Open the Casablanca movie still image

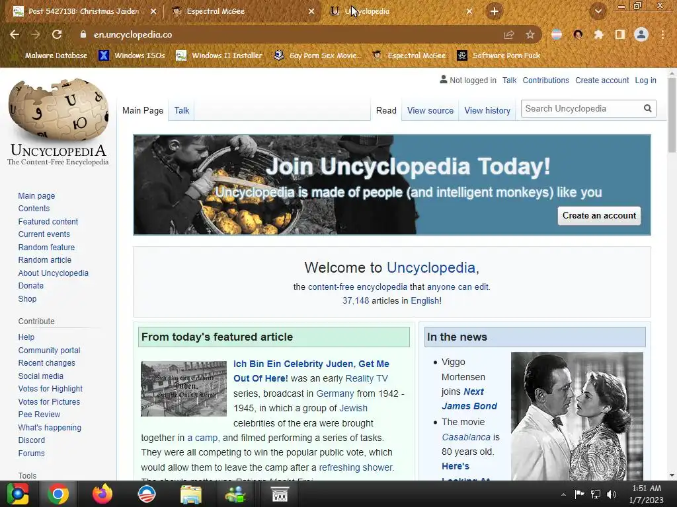tap(577, 416)
